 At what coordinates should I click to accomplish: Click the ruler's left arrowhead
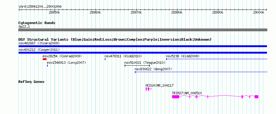click(19, 10)
